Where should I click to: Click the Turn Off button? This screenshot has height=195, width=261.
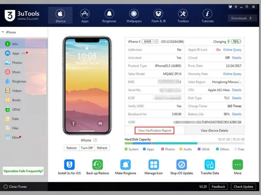click(87, 148)
